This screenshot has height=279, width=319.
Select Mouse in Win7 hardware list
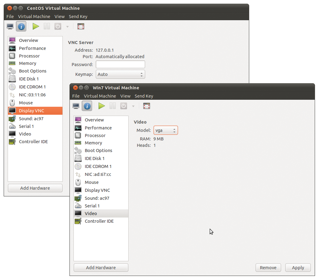101,182
